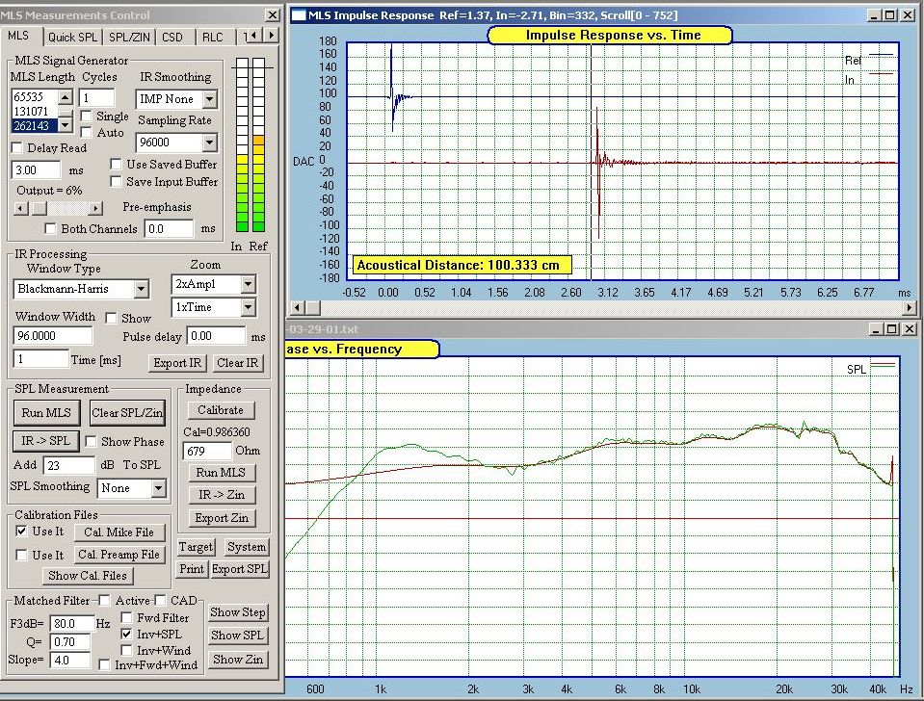Click the Export IR button
The image size is (924, 701).
pyautogui.click(x=178, y=363)
